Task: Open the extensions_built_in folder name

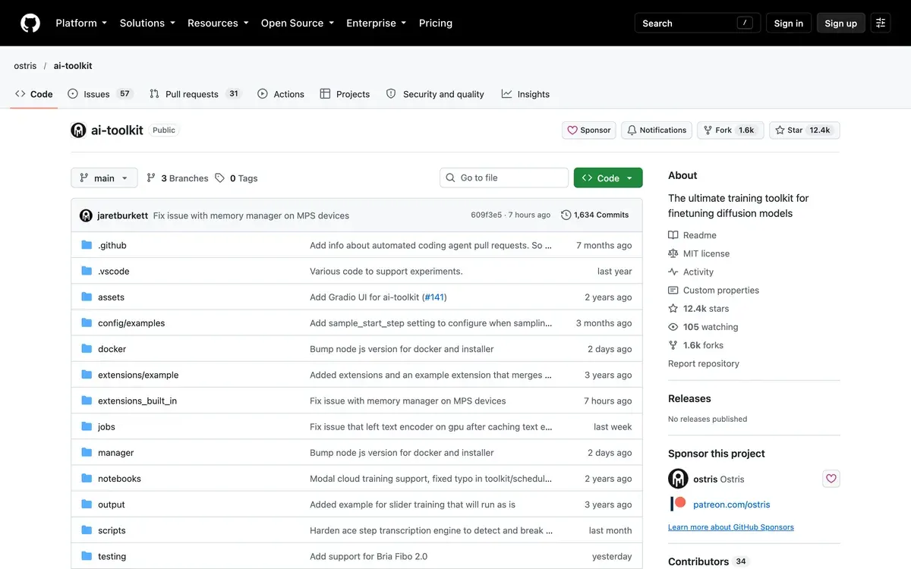Action: (137, 401)
